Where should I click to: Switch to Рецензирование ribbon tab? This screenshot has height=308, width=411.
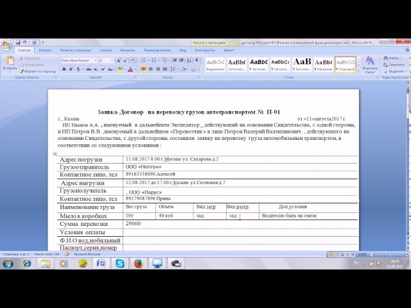tap(157, 50)
